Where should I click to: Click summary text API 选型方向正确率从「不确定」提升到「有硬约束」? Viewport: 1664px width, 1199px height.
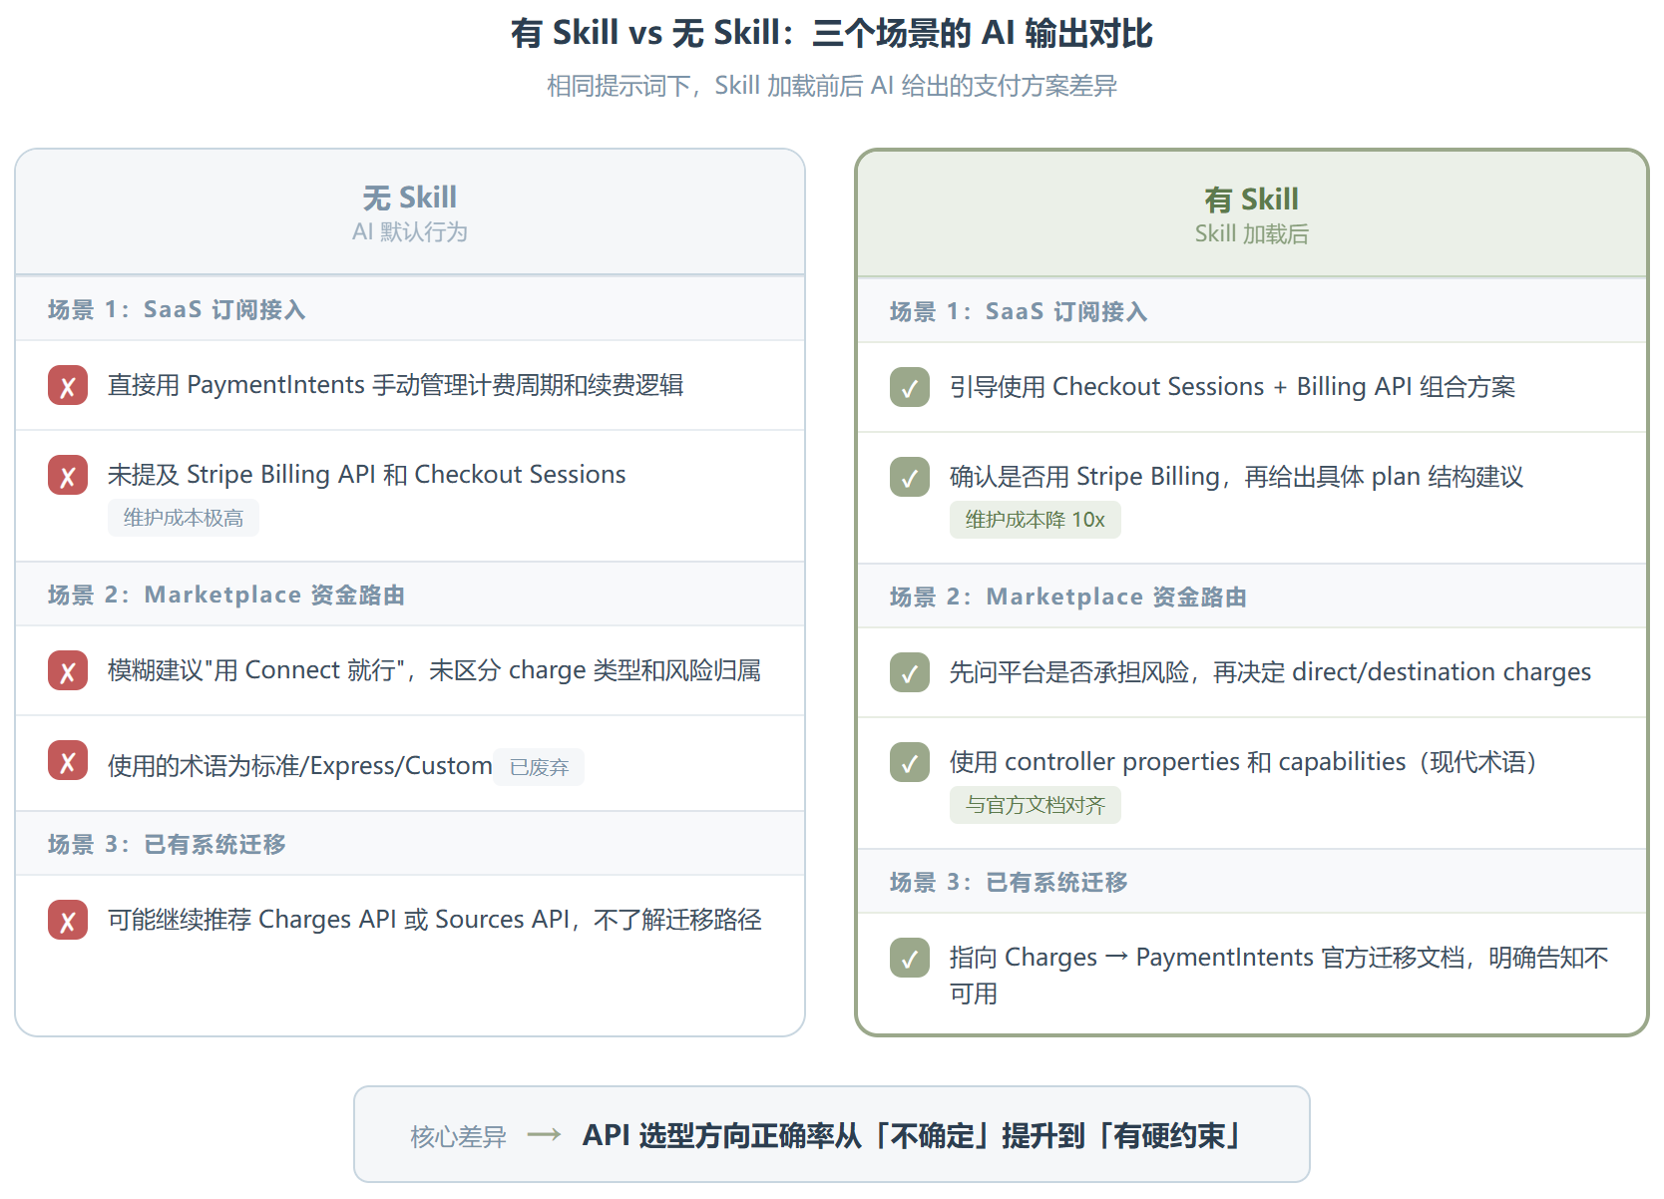pos(913,1135)
